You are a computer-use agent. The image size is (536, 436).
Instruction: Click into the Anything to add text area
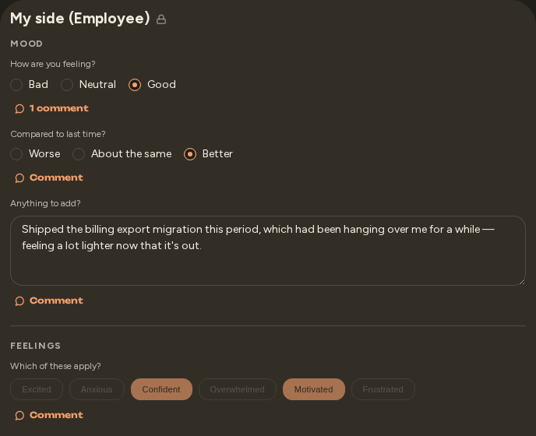[x=268, y=251]
